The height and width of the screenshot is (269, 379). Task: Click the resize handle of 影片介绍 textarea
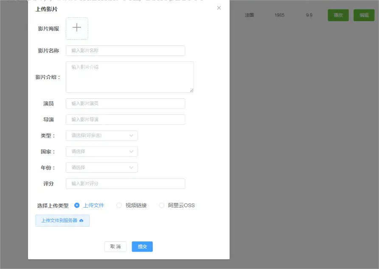tap(191, 90)
